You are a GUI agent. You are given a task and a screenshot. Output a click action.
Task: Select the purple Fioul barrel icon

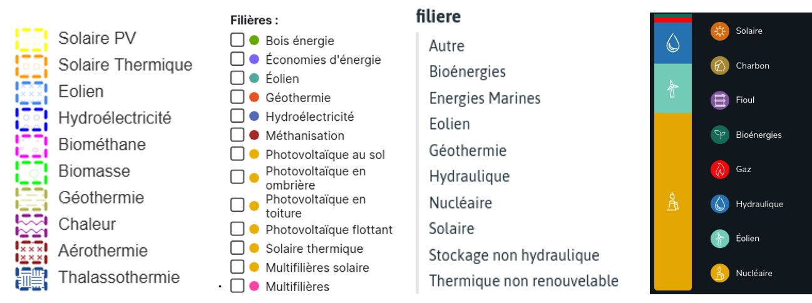click(x=720, y=100)
